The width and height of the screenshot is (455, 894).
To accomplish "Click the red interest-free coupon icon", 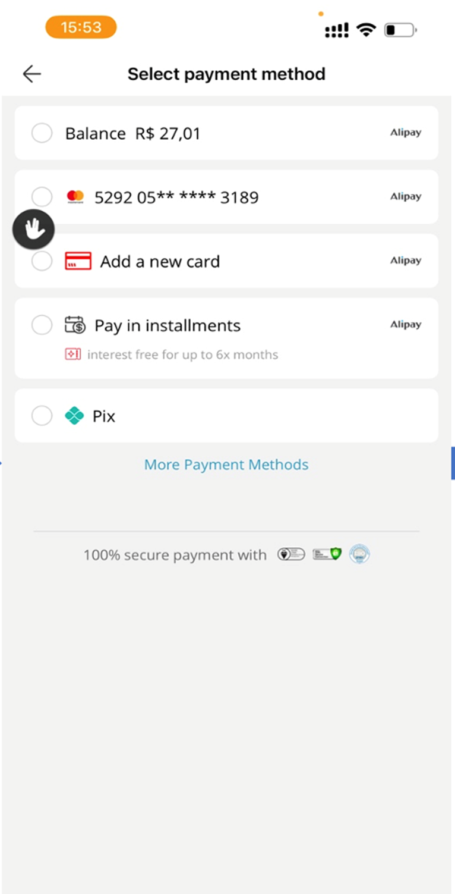I will point(72,355).
